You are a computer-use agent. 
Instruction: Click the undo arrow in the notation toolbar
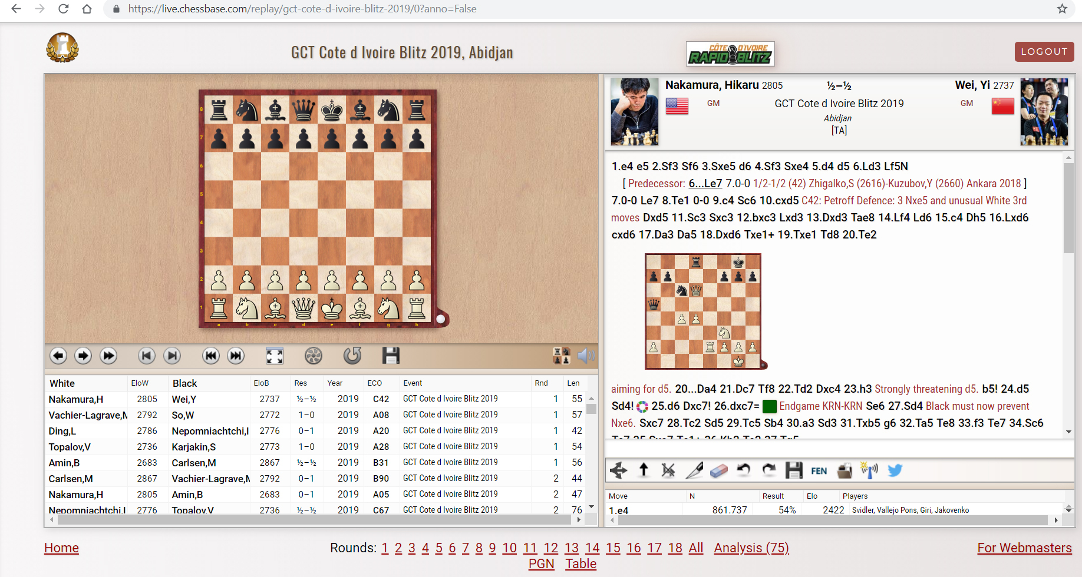point(744,470)
